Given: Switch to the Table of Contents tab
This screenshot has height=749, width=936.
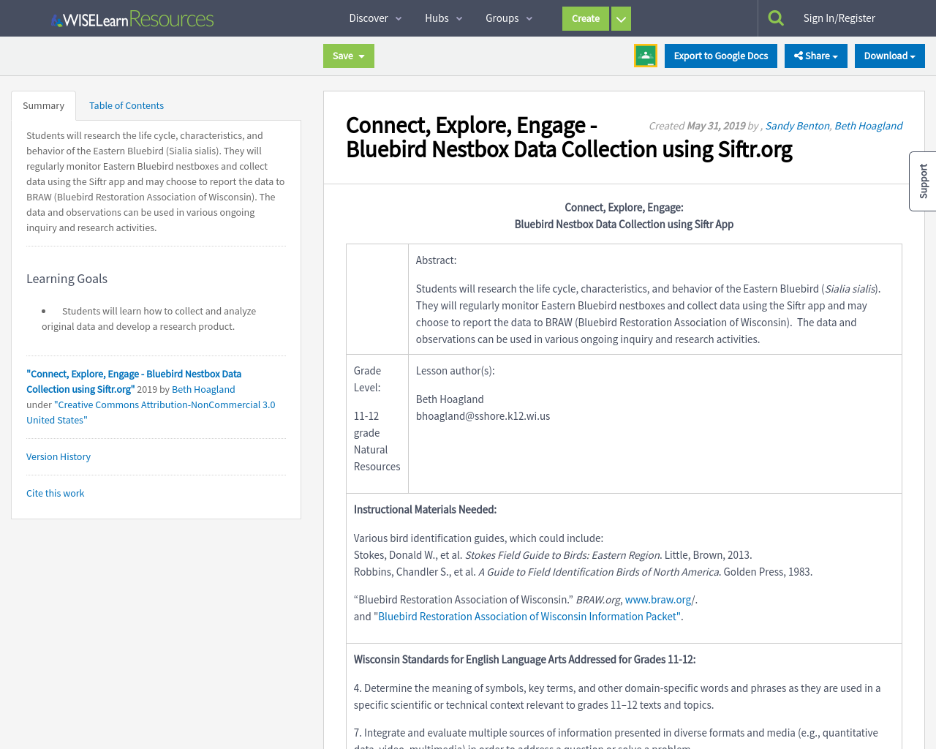Looking at the screenshot, I should coord(126,105).
